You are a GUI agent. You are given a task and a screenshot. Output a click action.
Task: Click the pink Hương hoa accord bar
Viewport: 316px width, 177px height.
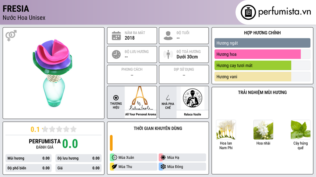[x=258, y=54]
